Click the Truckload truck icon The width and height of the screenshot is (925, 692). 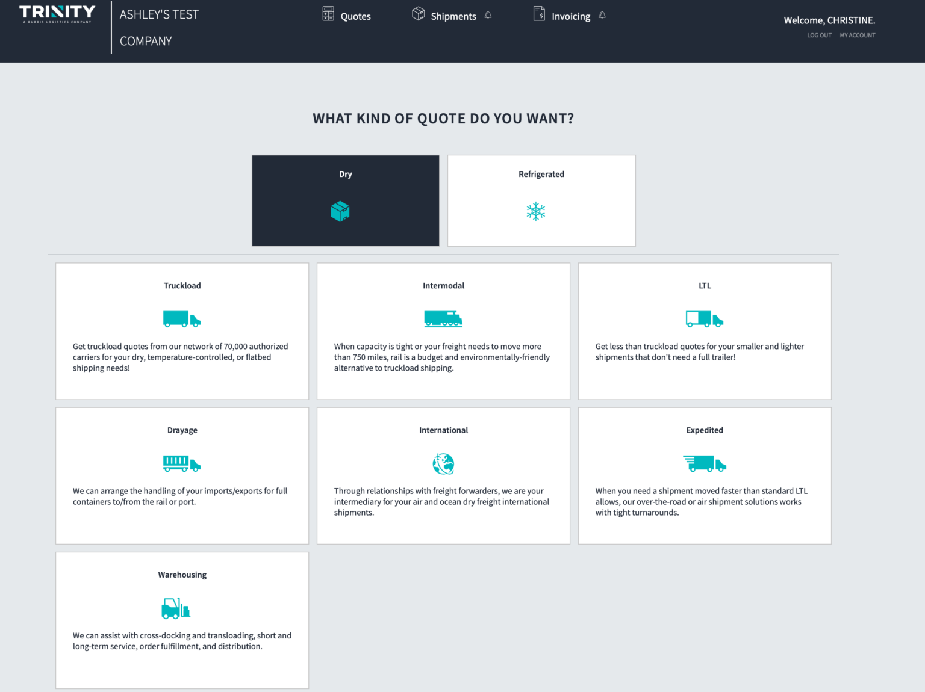pos(182,319)
